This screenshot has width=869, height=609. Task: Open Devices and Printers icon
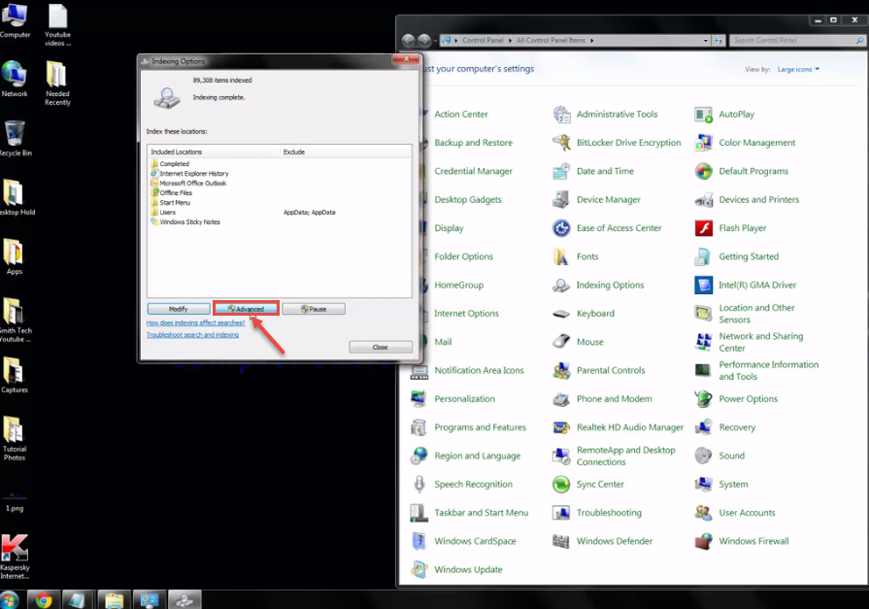point(703,200)
